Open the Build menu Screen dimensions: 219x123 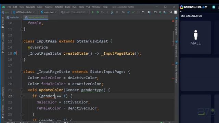tap(68, 7)
